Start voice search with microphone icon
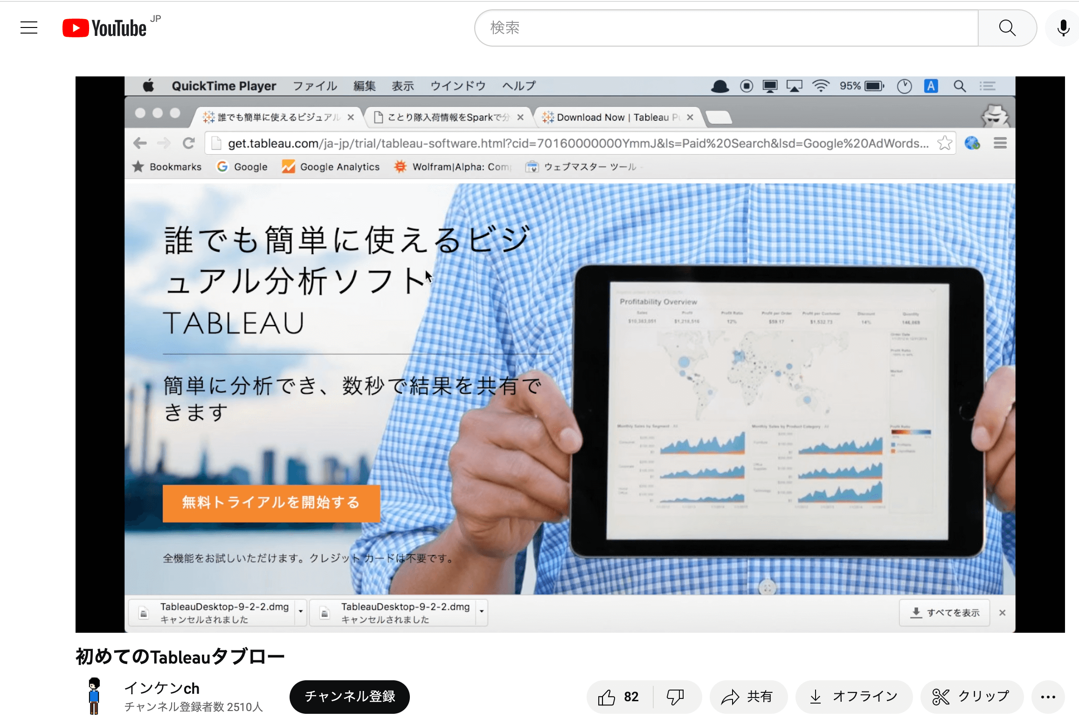 click(x=1063, y=28)
